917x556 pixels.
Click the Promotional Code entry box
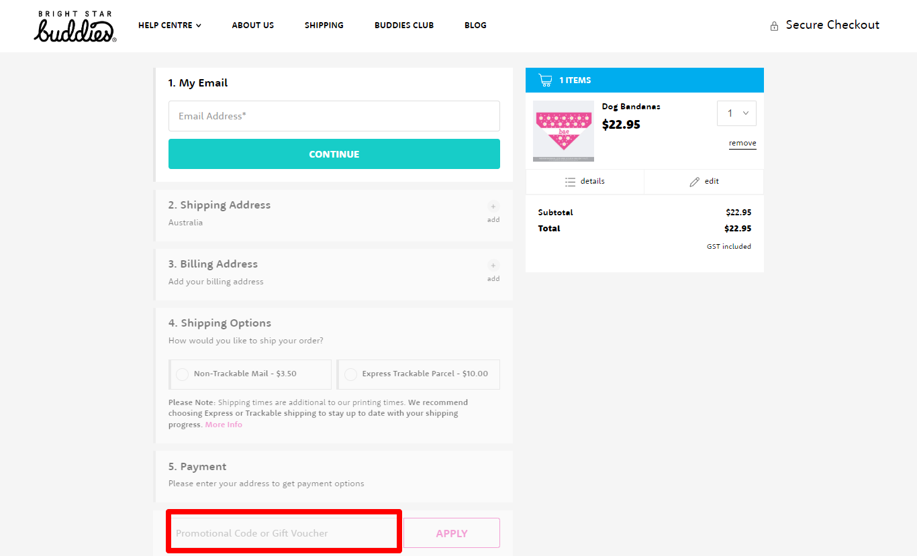[283, 532]
